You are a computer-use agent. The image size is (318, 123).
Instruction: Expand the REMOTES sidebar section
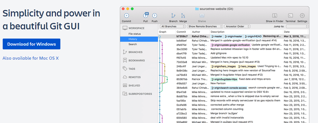click(135, 77)
